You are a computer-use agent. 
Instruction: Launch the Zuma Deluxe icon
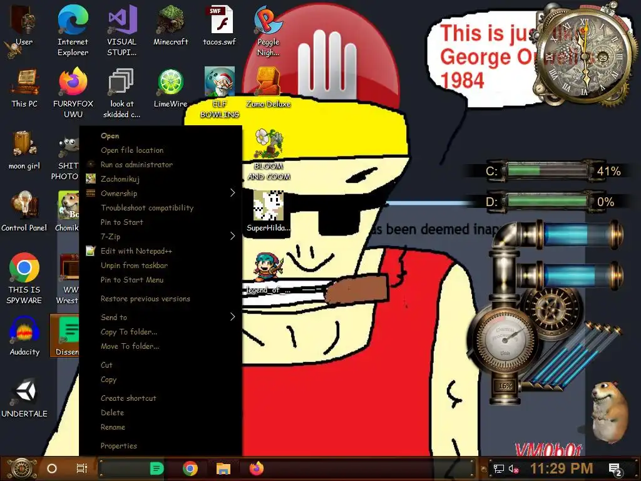click(268, 86)
